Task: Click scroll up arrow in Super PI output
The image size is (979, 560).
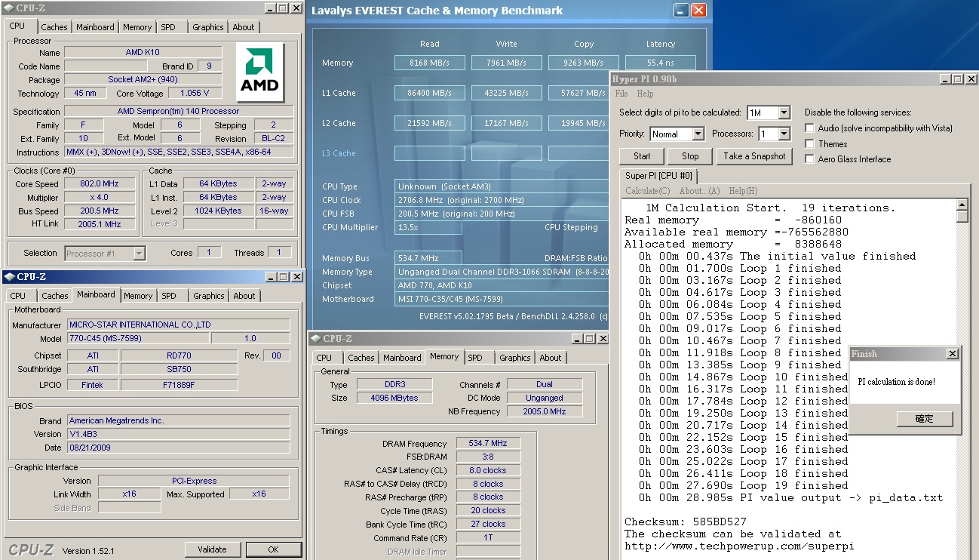Action: (962, 205)
